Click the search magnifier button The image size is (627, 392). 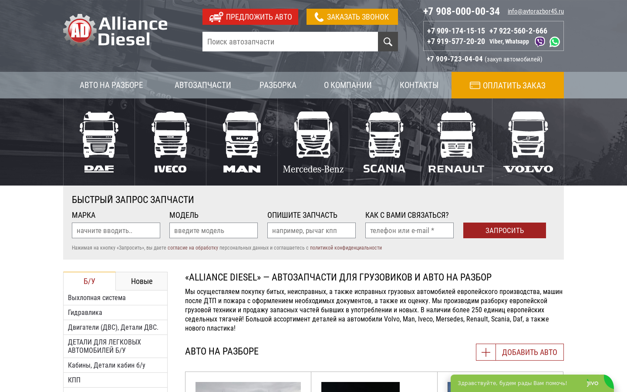point(388,41)
